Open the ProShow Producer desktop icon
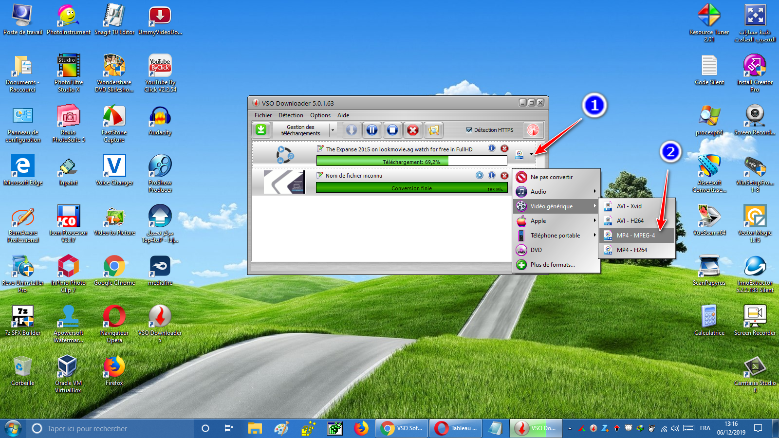This screenshot has width=779, height=438. (160, 174)
